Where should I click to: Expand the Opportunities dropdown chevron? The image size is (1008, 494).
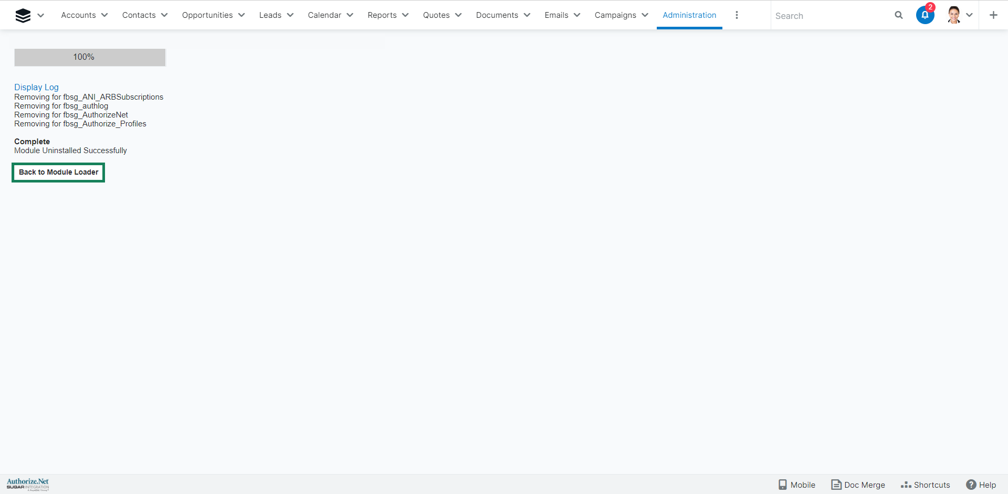click(241, 15)
